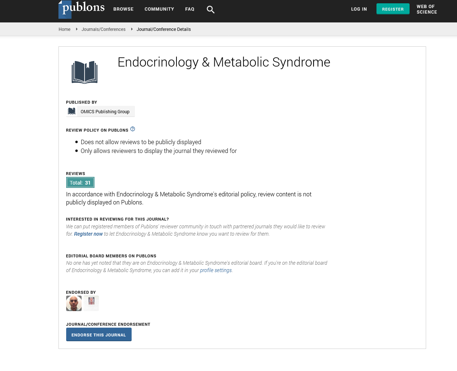Click the Log In link

[x=359, y=9]
